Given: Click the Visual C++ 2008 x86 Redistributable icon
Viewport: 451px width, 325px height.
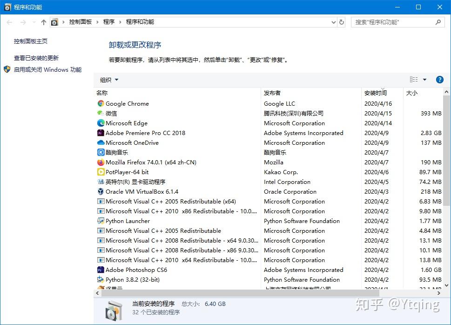Looking at the screenshot, I should coord(101,251).
